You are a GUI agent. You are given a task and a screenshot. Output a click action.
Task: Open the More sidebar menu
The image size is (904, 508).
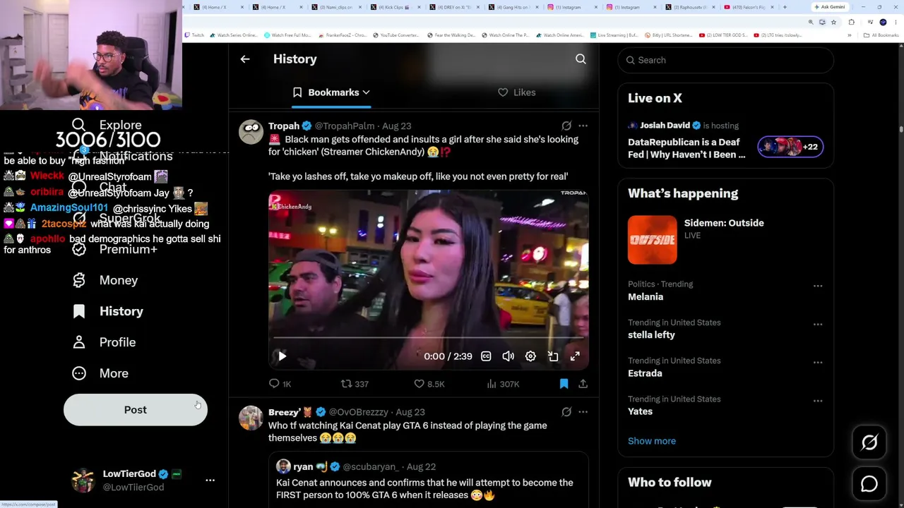[x=100, y=373]
